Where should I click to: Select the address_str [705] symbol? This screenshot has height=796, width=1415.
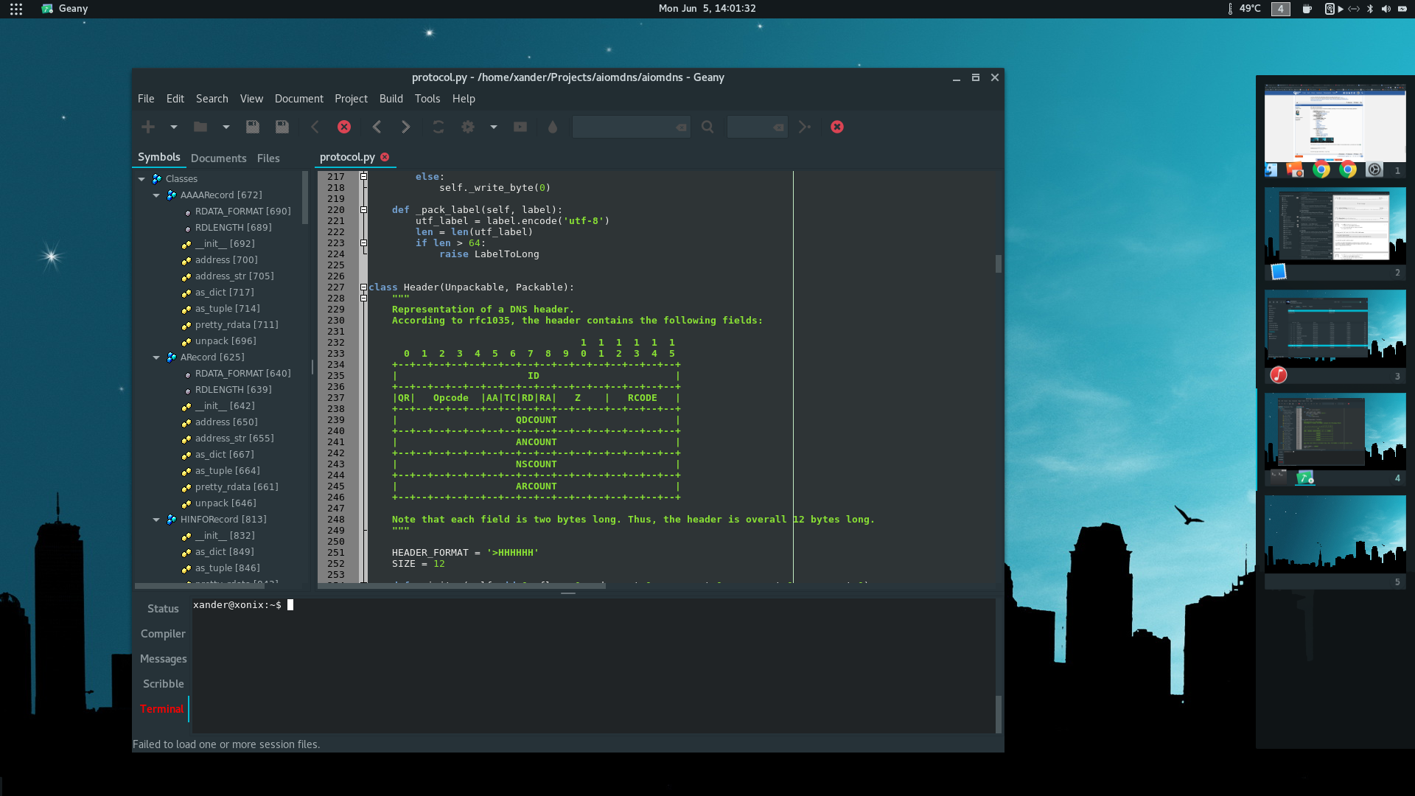(234, 276)
